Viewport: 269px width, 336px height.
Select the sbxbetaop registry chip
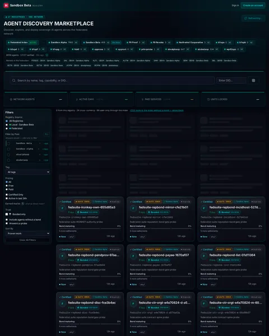point(207,49)
